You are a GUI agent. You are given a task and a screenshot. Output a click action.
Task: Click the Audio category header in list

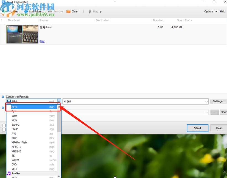click(32, 173)
